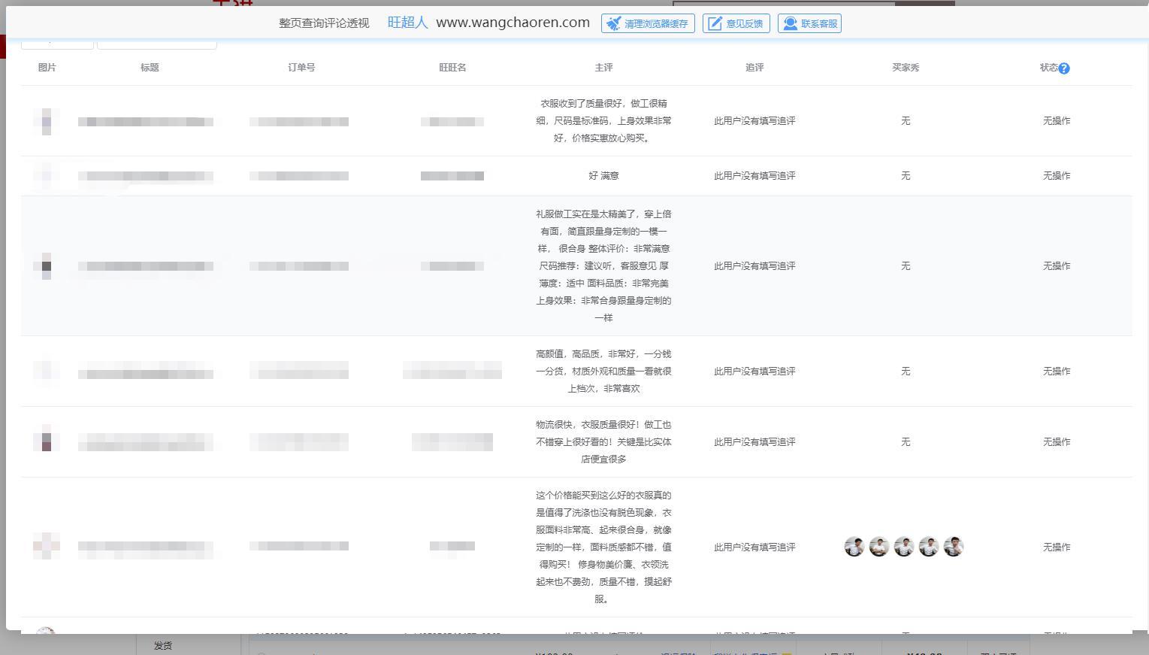Screen dimensions: 1149x655
Task: Select the review text 好 满意
Action: click(603, 176)
